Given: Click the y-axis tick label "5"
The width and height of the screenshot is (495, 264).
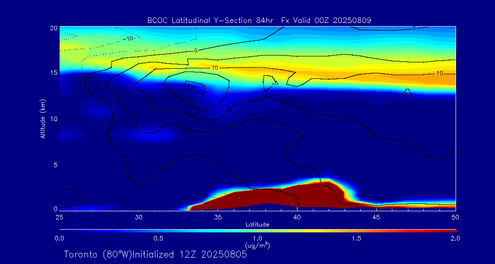Looking at the screenshot, I should tap(55, 165).
